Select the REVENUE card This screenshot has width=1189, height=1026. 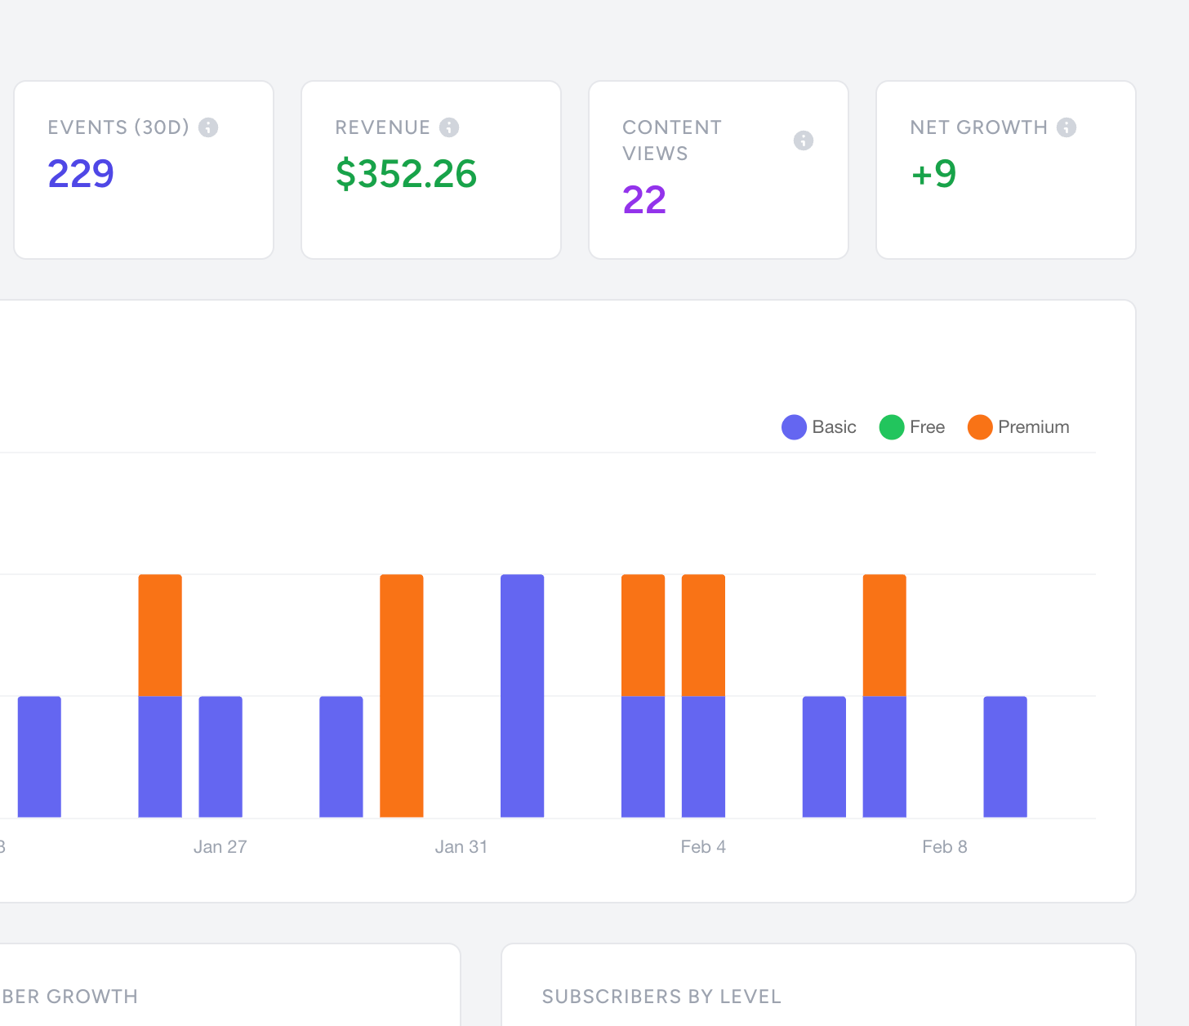click(431, 169)
